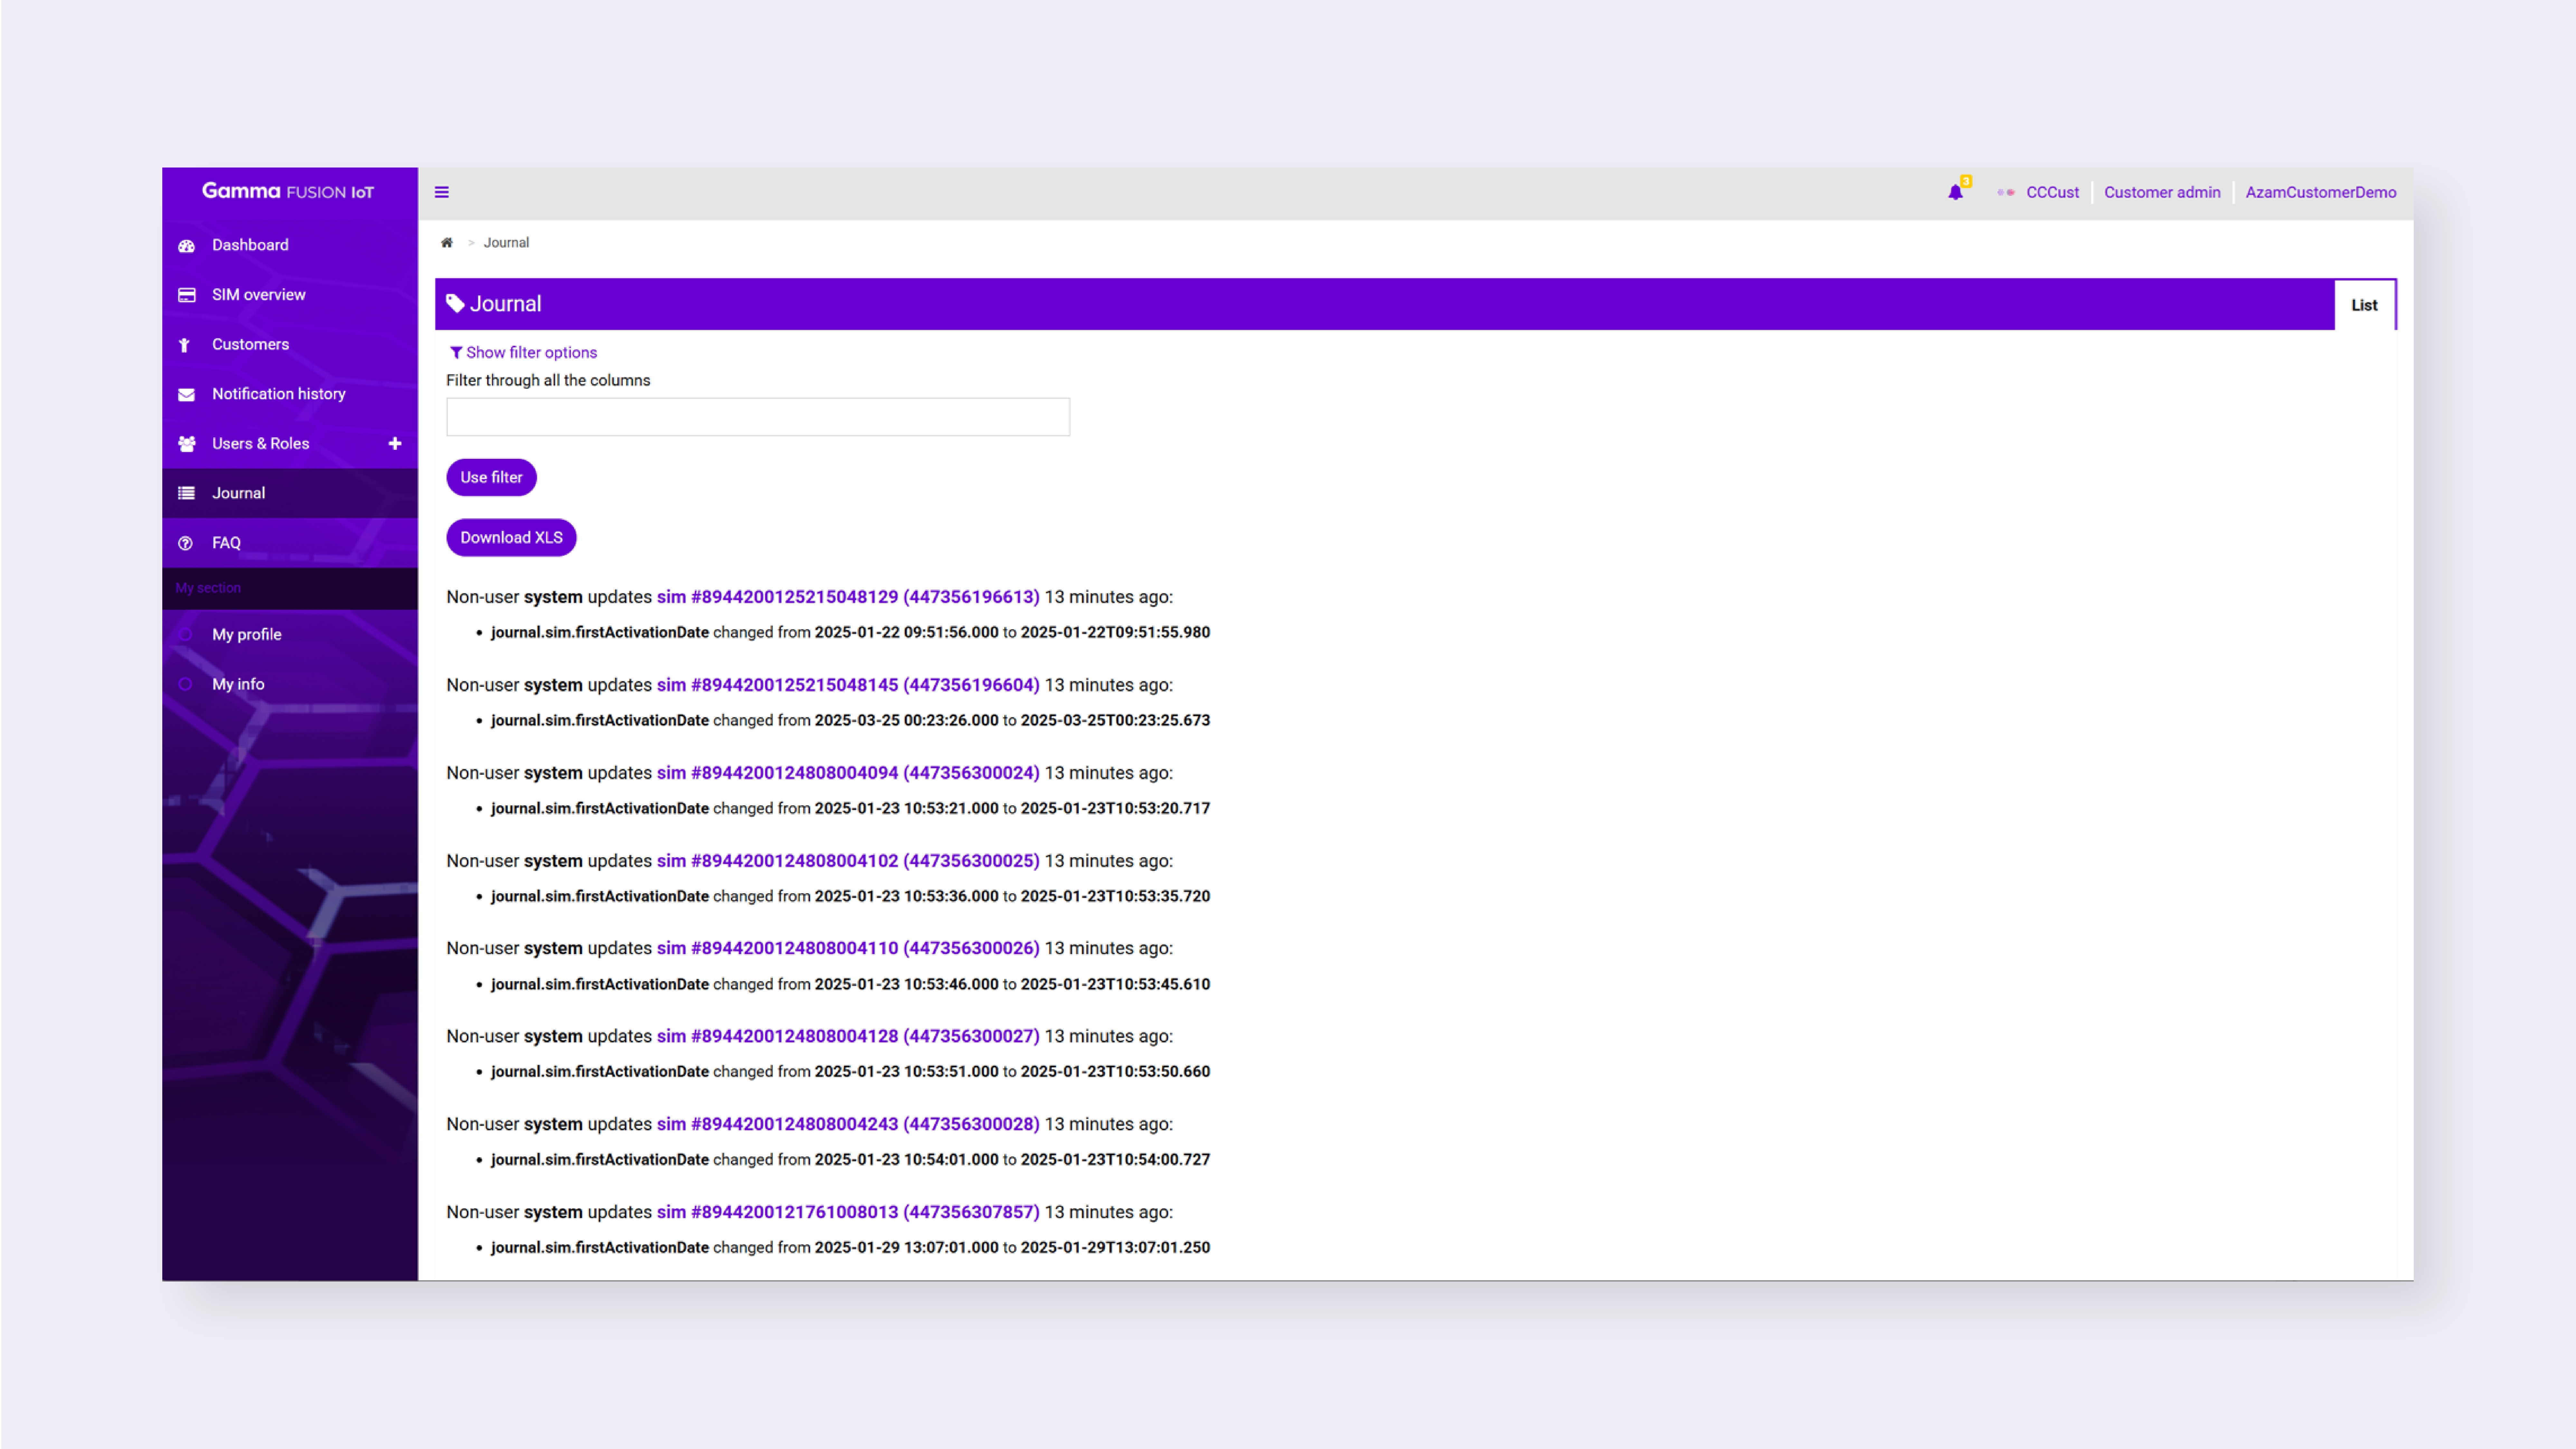Open My profile in sidebar
Image resolution: width=2576 pixels, height=1449 pixels.
pyautogui.click(x=246, y=634)
